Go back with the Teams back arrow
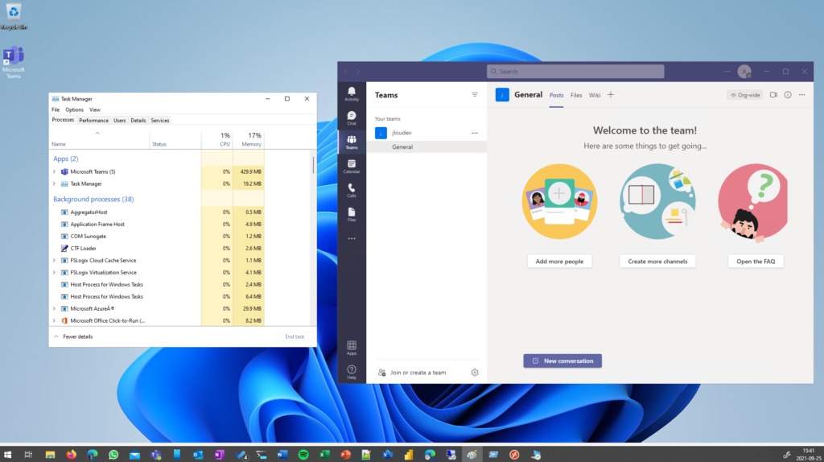This screenshot has width=824, height=462. [x=346, y=72]
